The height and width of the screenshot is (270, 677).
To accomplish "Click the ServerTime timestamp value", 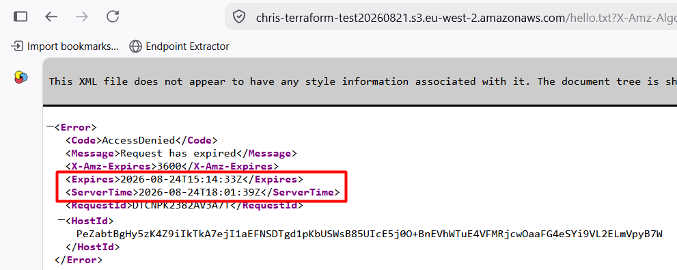I will pyautogui.click(x=199, y=192).
